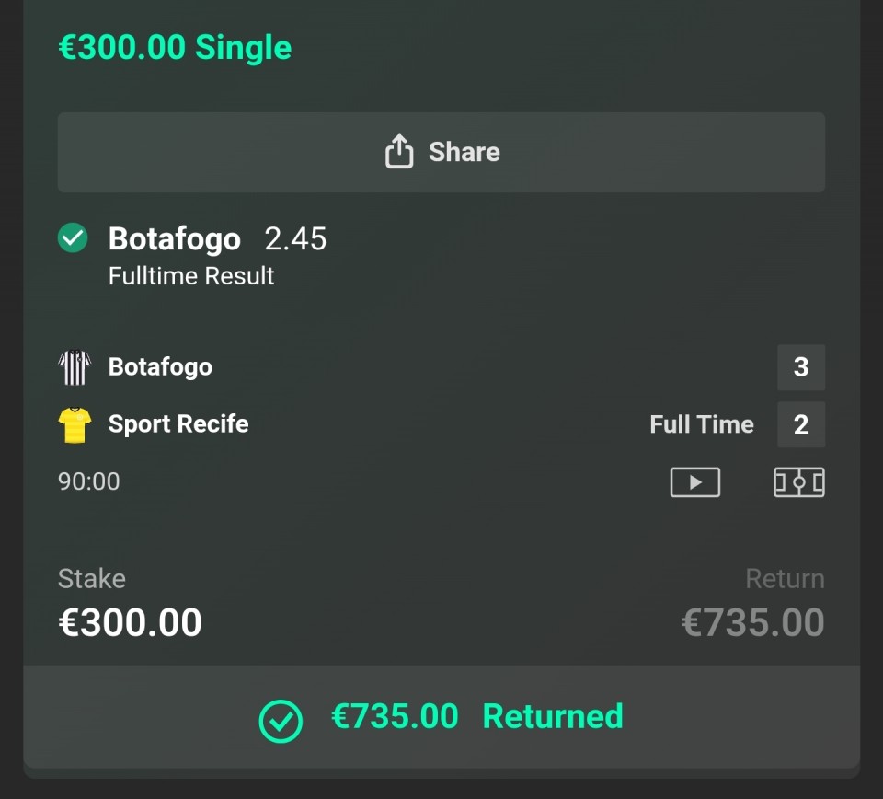The height and width of the screenshot is (799, 883).
Task: Click the Botafogo team name in the scoreboard
Action: [160, 367]
